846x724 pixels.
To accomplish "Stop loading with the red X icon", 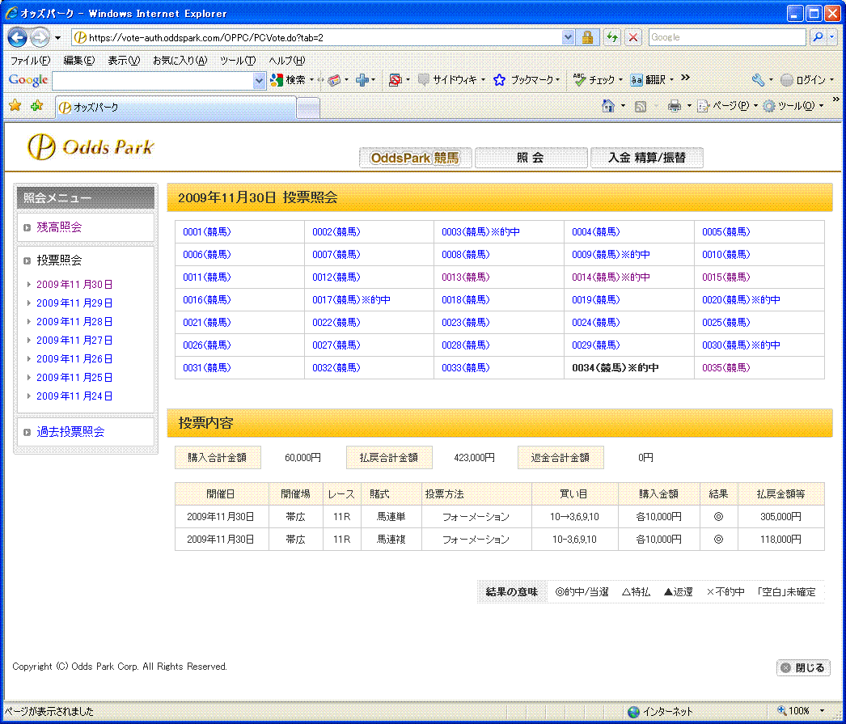I will (x=633, y=37).
